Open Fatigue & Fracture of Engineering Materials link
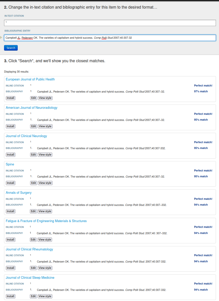219x301 pixels. coord(46,221)
